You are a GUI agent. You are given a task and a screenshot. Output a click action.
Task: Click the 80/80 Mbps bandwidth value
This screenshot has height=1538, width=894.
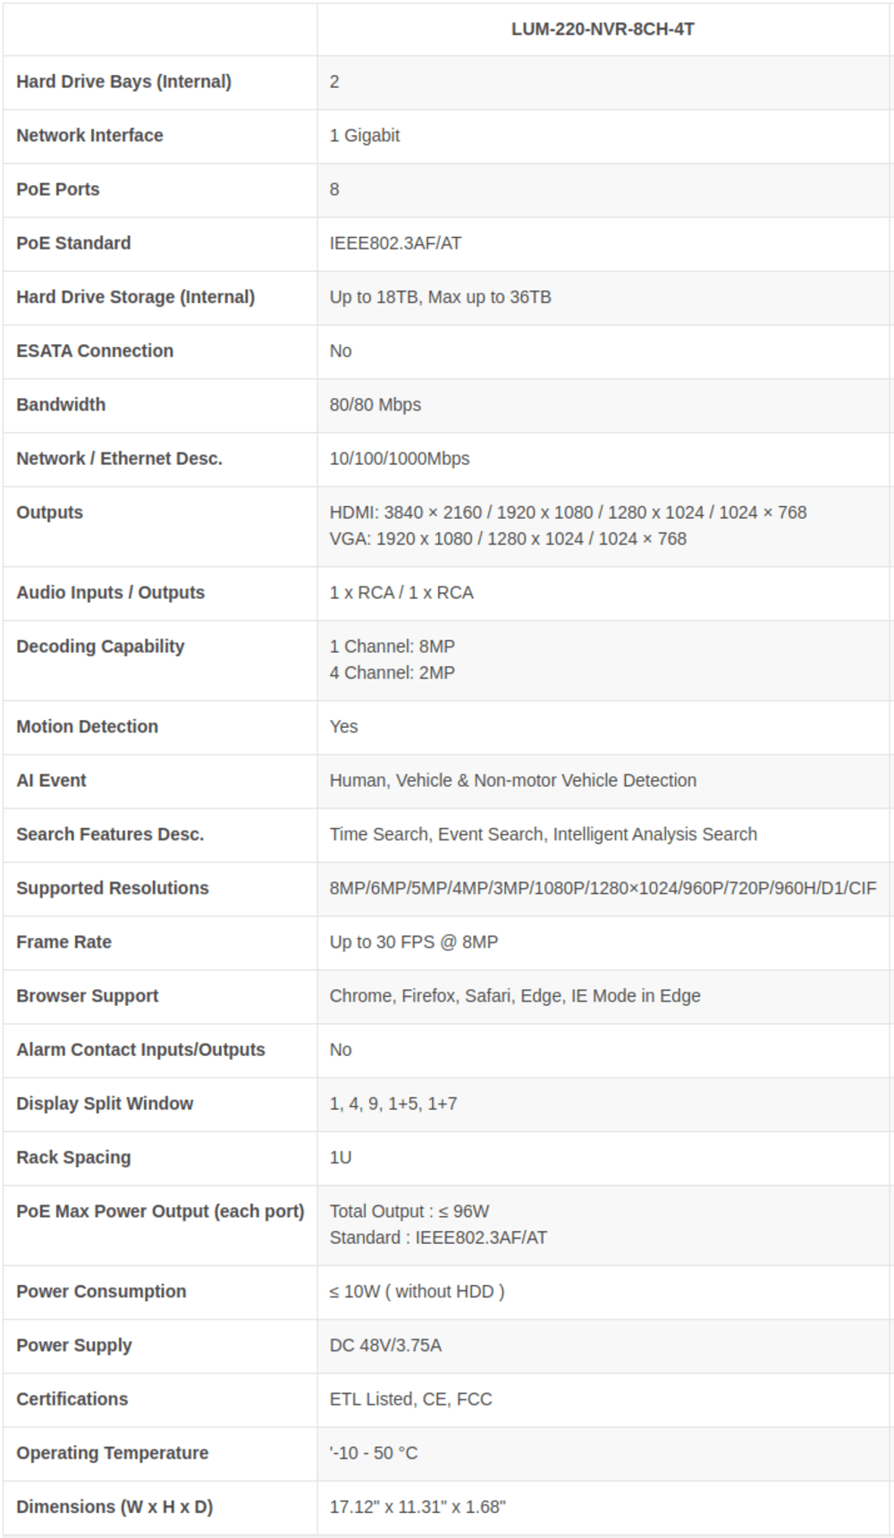pos(375,404)
